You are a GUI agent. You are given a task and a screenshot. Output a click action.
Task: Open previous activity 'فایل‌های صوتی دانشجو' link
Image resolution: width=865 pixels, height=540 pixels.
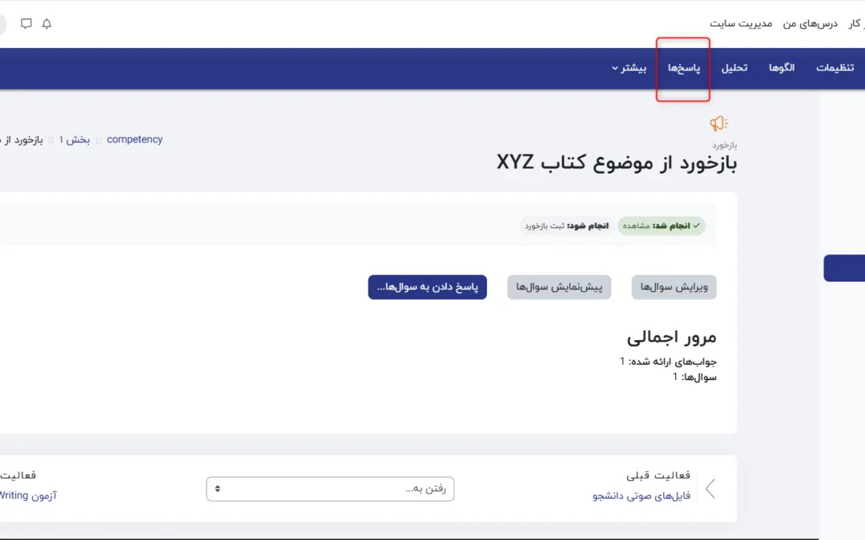coord(642,496)
